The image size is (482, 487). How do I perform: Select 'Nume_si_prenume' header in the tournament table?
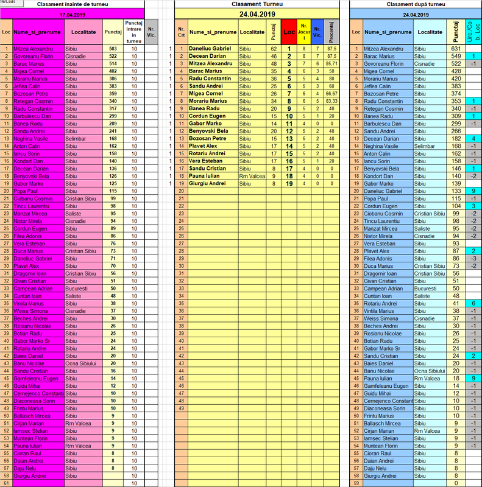tap(213, 32)
